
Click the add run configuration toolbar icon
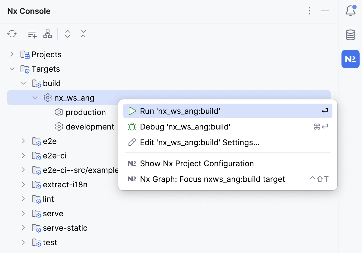point(32,34)
